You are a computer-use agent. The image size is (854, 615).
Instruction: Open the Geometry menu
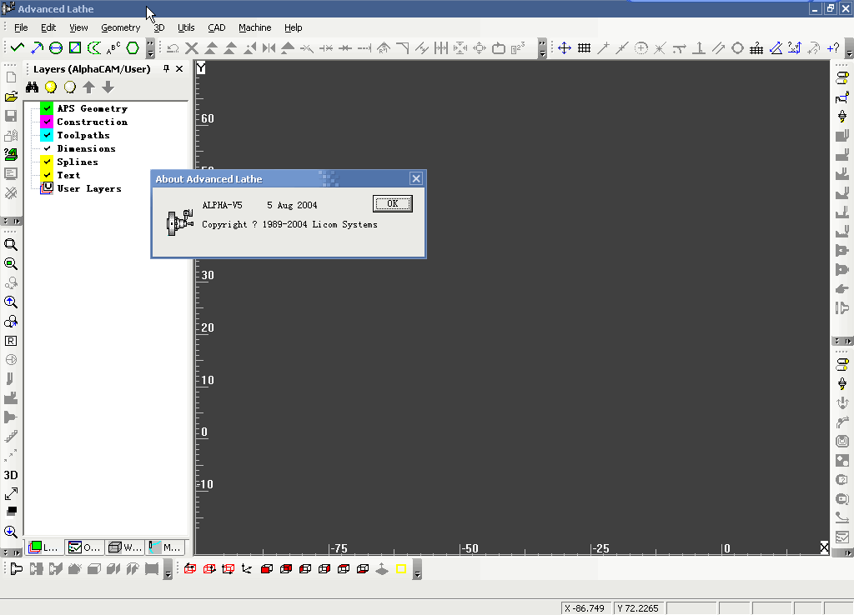120,27
